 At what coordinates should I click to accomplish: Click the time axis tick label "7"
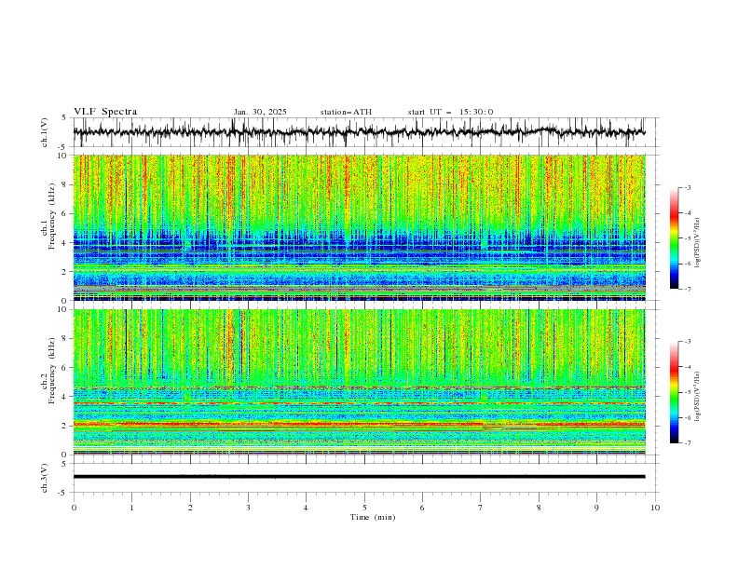(x=481, y=508)
